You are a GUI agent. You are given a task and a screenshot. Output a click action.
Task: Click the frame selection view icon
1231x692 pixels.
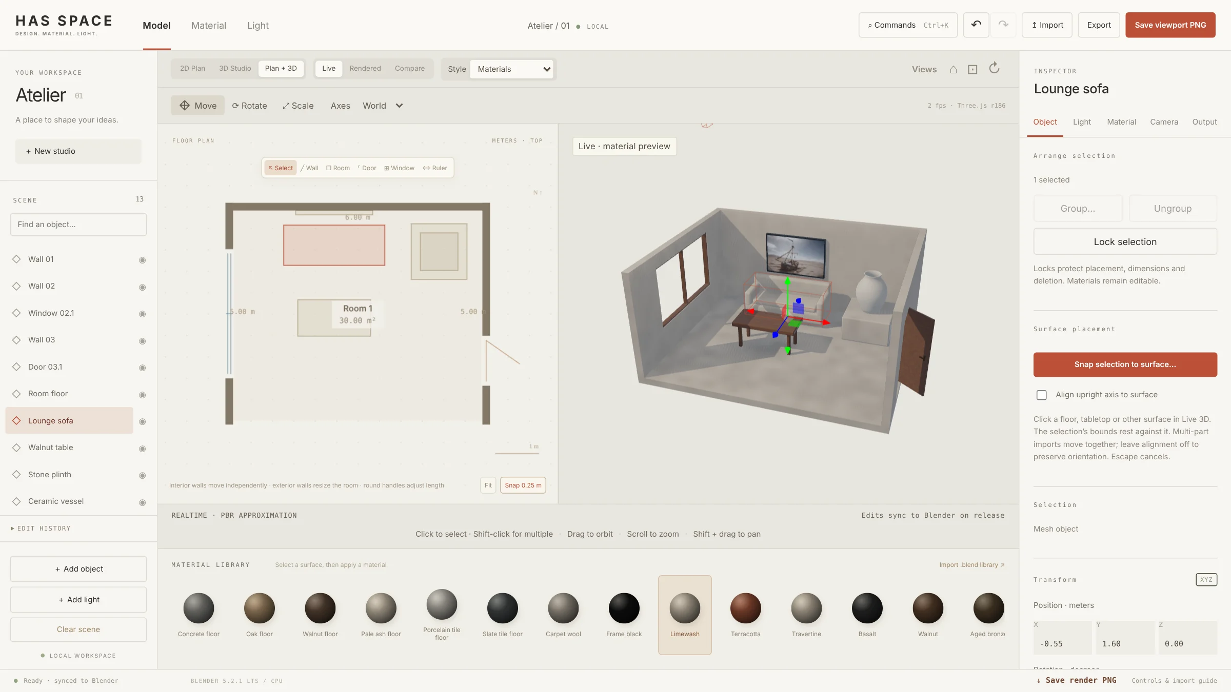[972, 69]
